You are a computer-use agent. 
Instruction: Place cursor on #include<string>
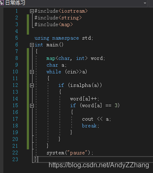(x=58, y=18)
